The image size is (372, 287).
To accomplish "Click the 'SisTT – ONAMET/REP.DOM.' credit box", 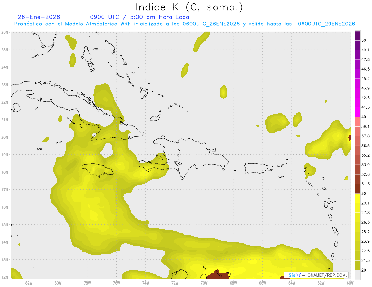I will 316,275.
